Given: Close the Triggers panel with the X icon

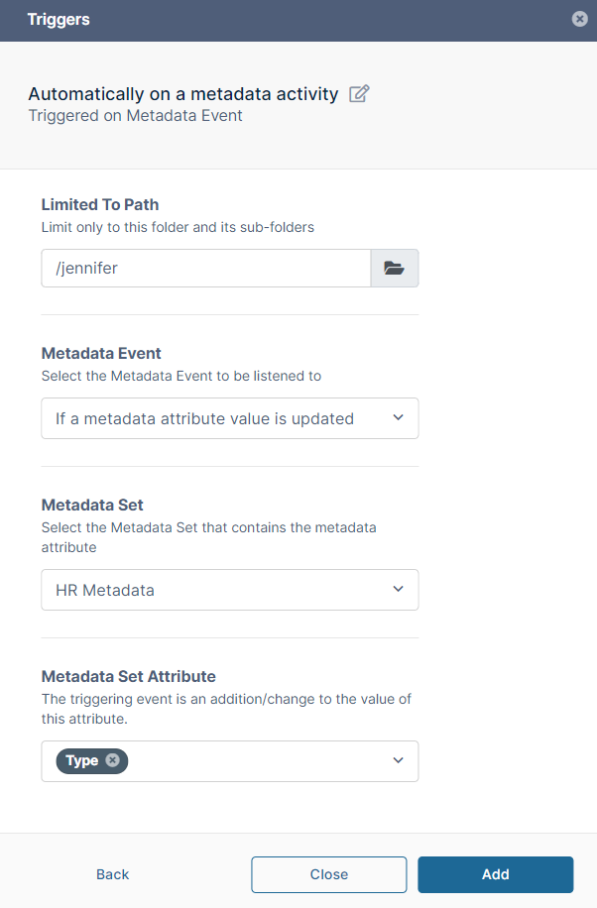Looking at the screenshot, I should 579,19.
